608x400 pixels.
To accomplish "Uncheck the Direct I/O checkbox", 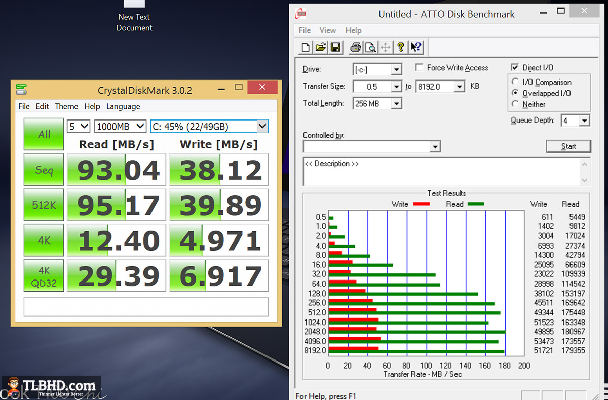I will pos(515,67).
